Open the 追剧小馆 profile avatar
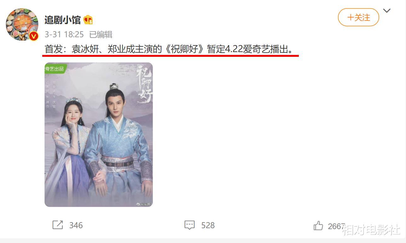The height and width of the screenshot is (243, 406). (x=22, y=24)
